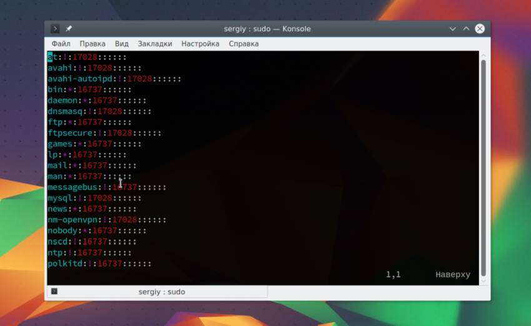Open the Файл menu
531x326 pixels.
click(61, 44)
